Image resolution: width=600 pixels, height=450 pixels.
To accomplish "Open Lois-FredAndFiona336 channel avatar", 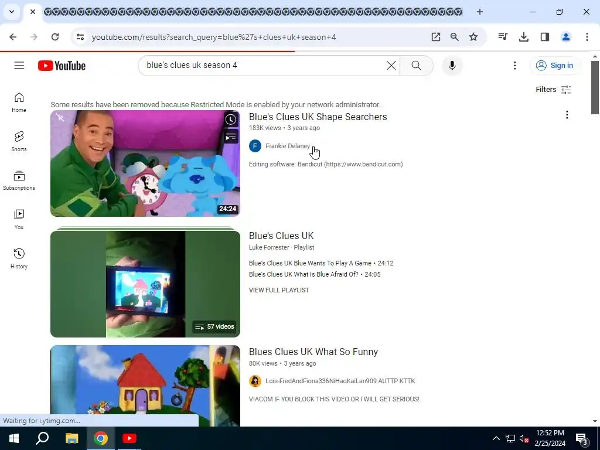I will click(x=255, y=381).
